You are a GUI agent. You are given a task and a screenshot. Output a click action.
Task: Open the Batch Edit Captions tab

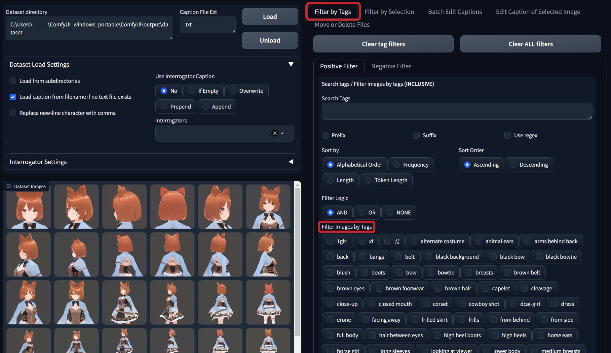click(455, 12)
